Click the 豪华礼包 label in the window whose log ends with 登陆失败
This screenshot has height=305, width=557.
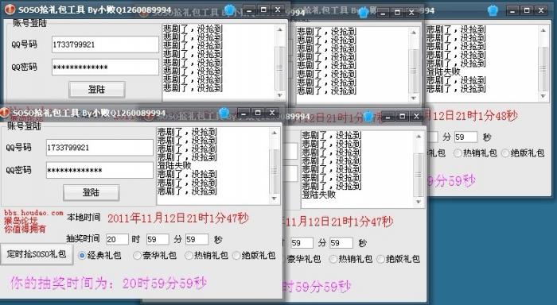pyautogui.click(x=304, y=259)
